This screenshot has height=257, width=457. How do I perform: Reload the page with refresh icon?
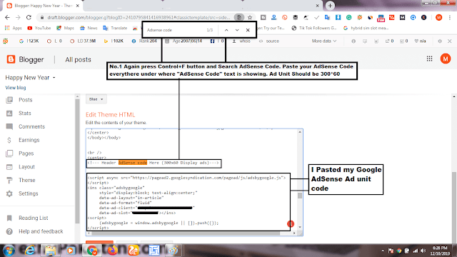pos(29,17)
